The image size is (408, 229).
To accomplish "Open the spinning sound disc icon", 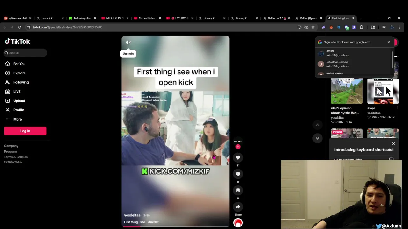I will click(x=238, y=223).
